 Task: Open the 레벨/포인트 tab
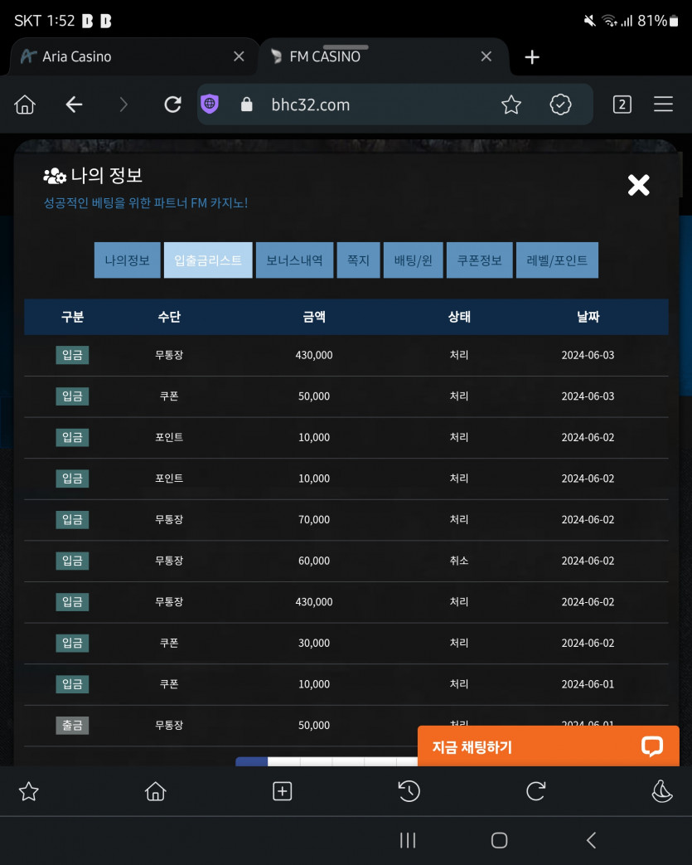click(x=557, y=260)
